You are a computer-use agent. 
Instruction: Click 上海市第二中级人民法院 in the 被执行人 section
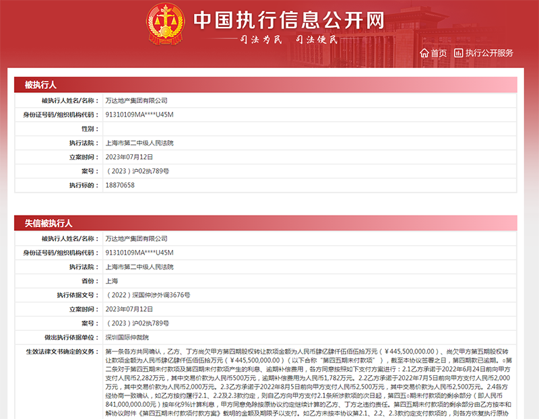click(x=139, y=143)
